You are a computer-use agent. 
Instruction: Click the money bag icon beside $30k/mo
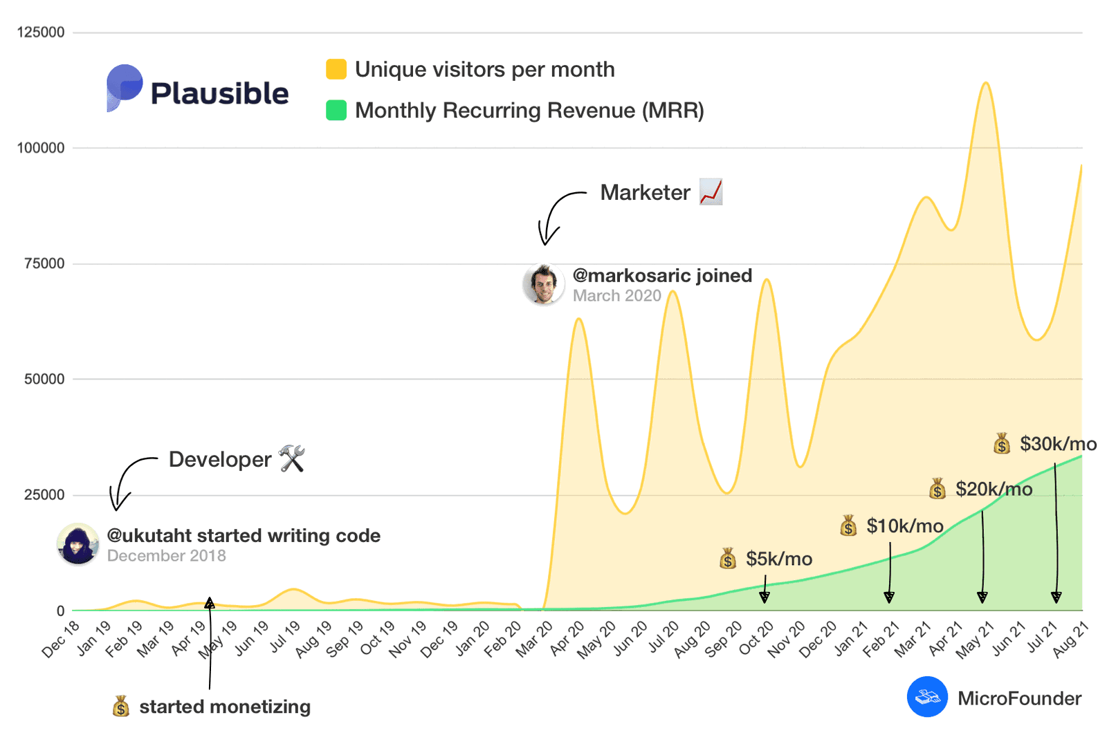coord(1002,445)
